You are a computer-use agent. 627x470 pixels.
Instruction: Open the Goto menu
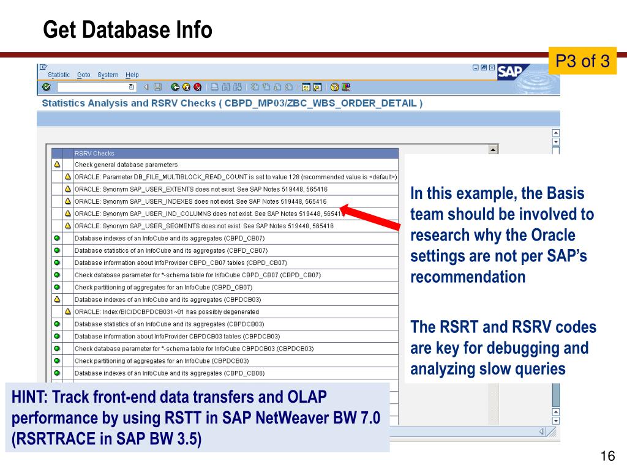pyautogui.click(x=83, y=75)
